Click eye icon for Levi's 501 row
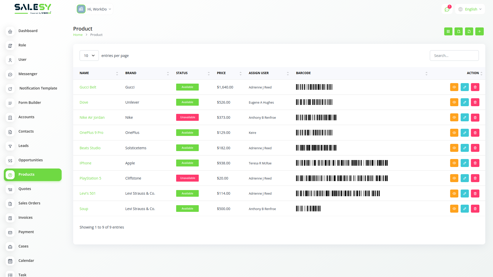This screenshot has width=493, height=277. click(x=454, y=194)
